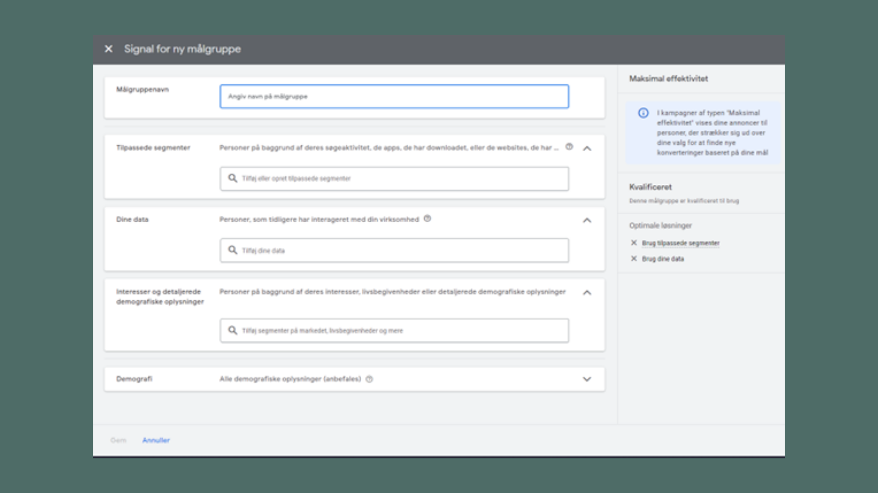Open help icon for Tilpassede segmenter
Screen dimensions: 878x493
coord(569,147)
